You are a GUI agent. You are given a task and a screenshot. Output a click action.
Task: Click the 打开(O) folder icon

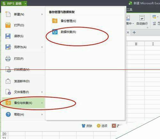click(8, 25)
